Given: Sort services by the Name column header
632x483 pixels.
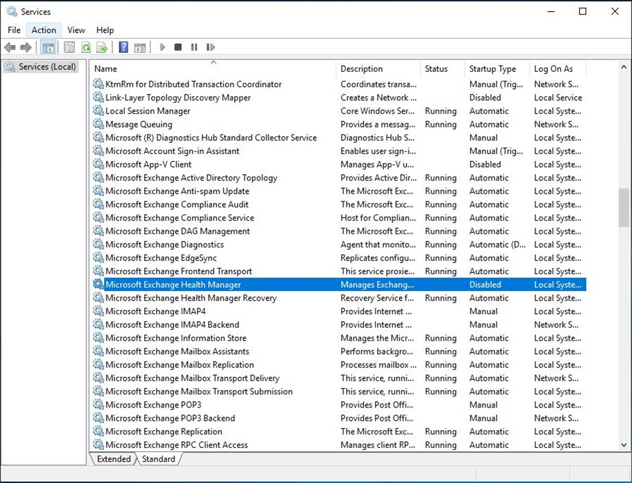Looking at the screenshot, I should point(213,69).
